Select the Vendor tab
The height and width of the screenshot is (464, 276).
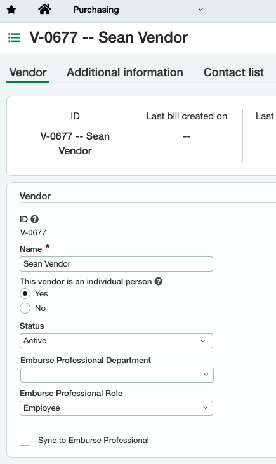click(28, 72)
